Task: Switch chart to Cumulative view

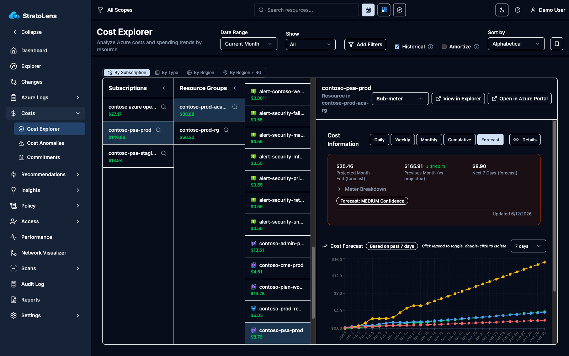Action: (459, 140)
